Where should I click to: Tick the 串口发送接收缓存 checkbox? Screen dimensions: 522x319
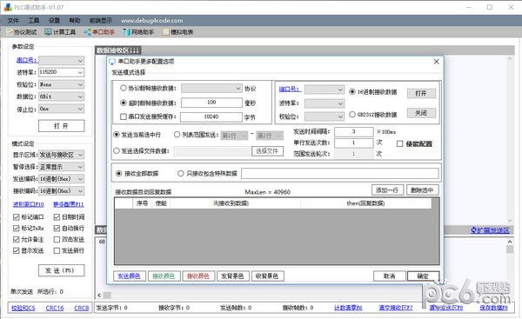click(x=124, y=116)
